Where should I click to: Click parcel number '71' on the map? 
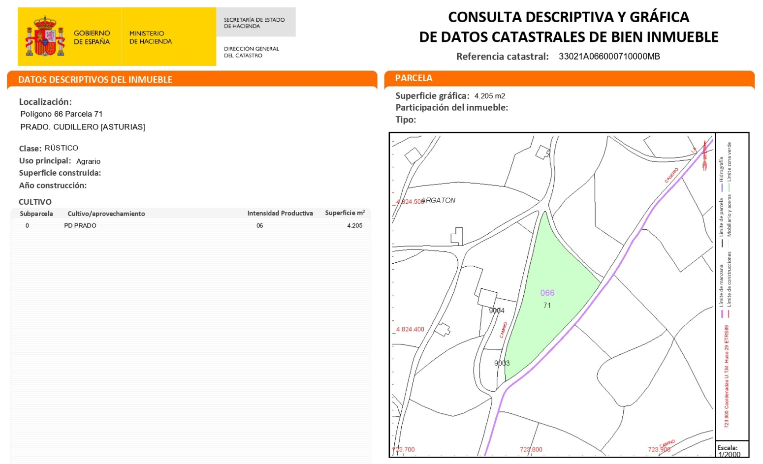coord(547,306)
